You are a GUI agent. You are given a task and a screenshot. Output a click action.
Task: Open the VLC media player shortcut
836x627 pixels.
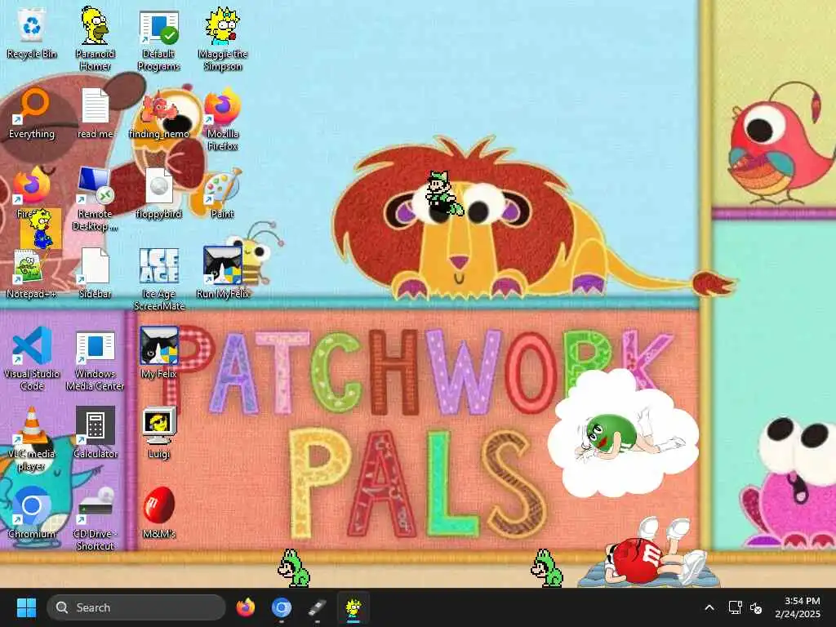[32, 439]
